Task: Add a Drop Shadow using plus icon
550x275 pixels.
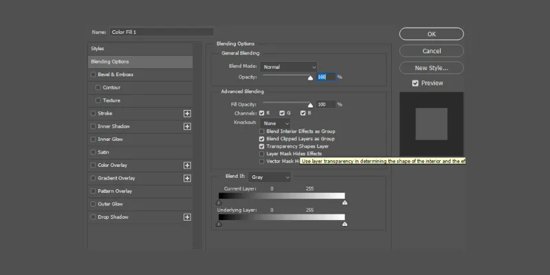Action: (187, 217)
